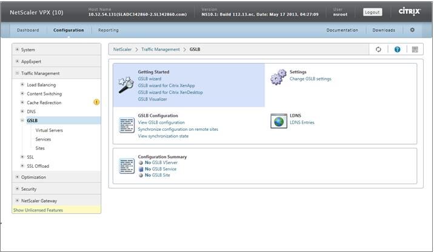The width and height of the screenshot is (434, 252).
Task: Open the GSLB Visualizer link
Action: [x=152, y=99]
